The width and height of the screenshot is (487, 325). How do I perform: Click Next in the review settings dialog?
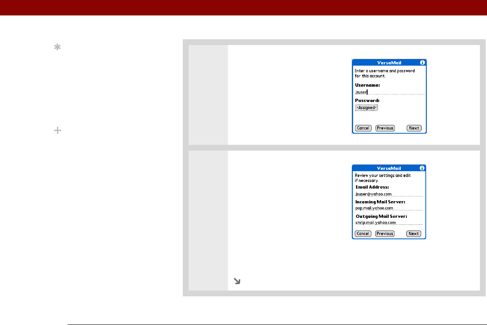tap(414, 234)
